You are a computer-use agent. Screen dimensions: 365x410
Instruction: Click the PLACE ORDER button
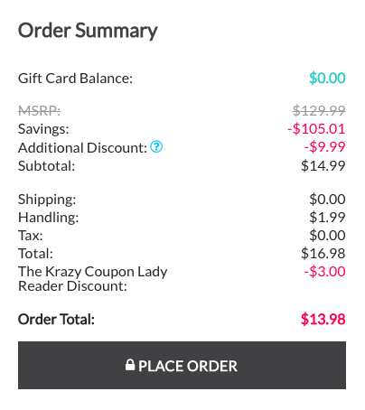(182, 365)
